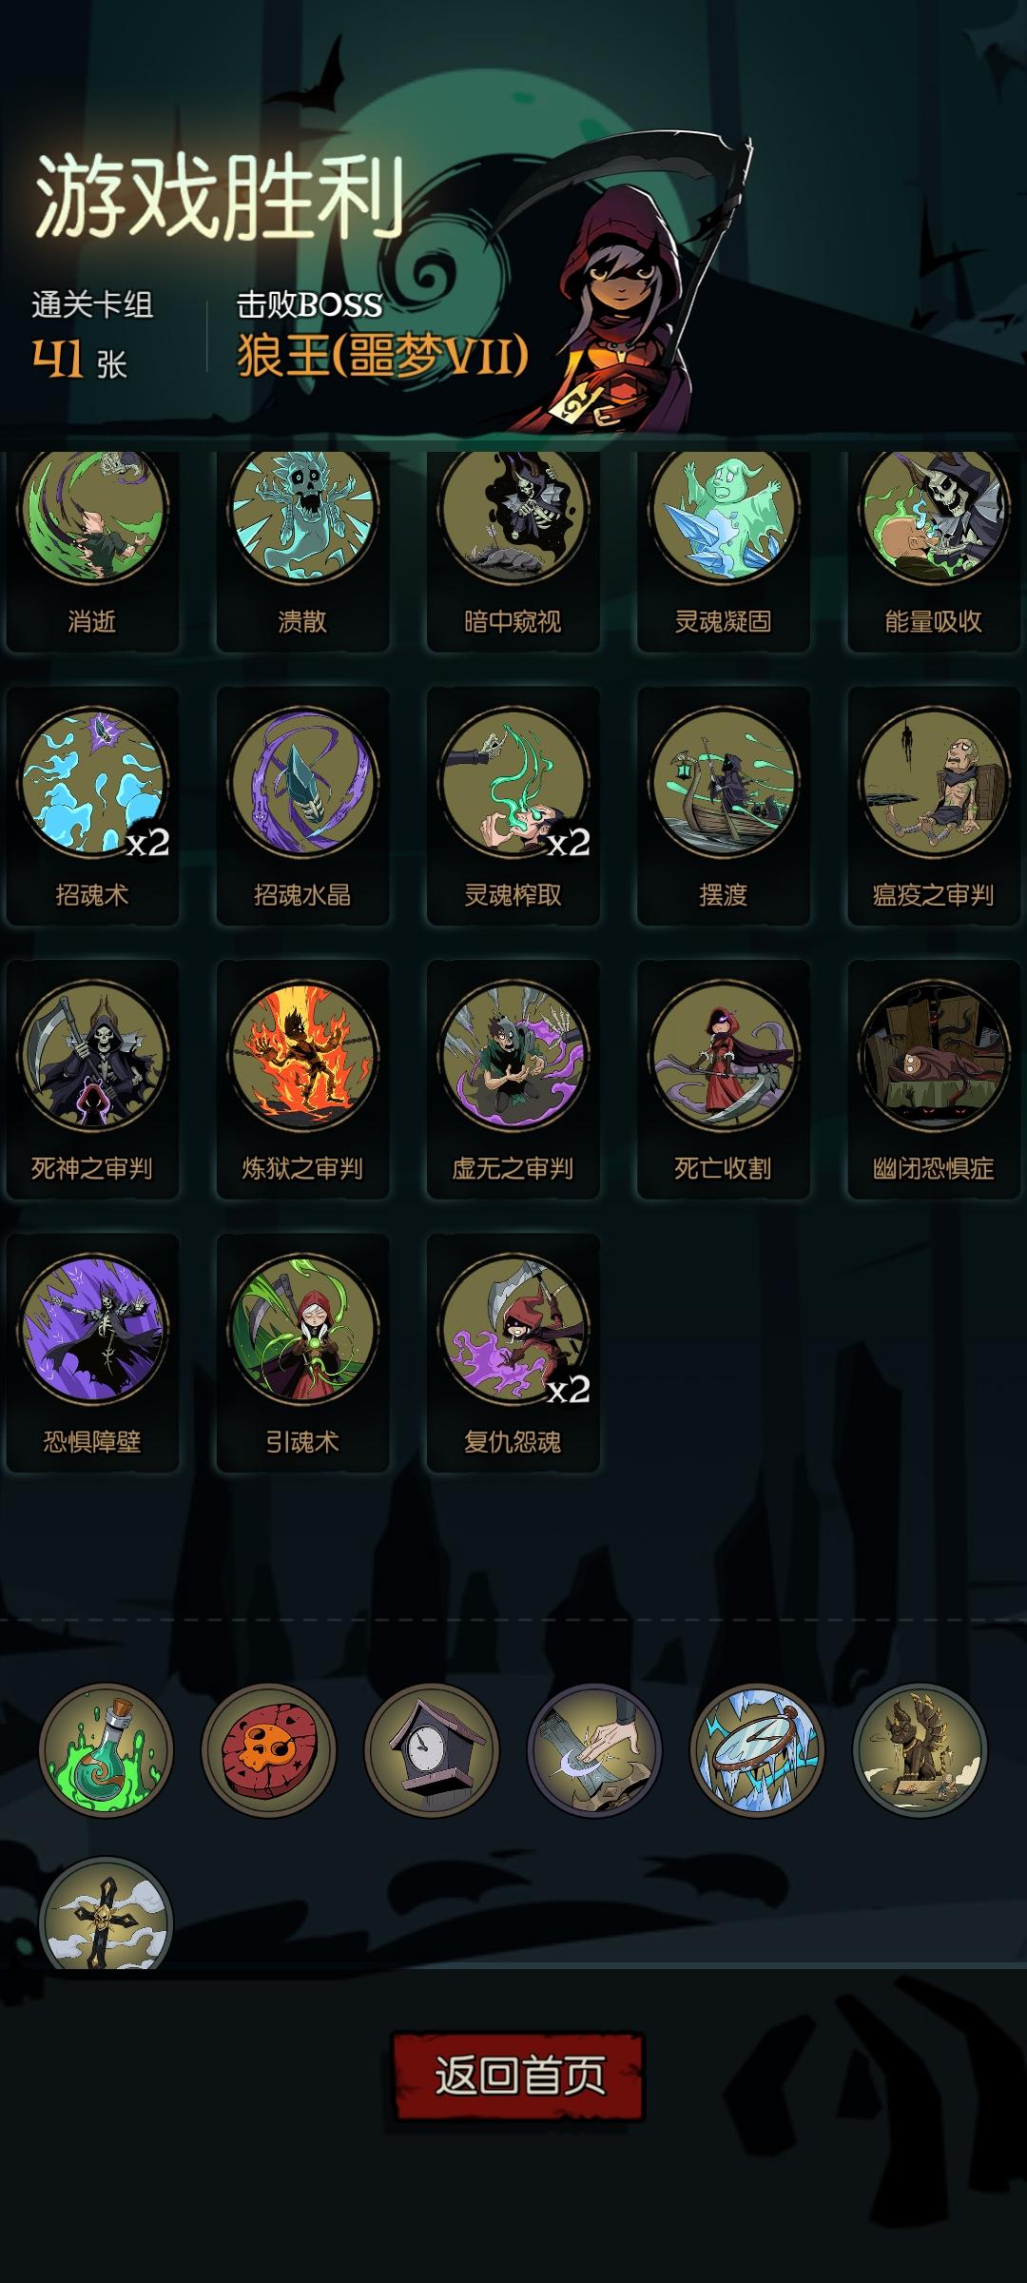Open the 死神之审判 card

click(x=92, y=1079)
